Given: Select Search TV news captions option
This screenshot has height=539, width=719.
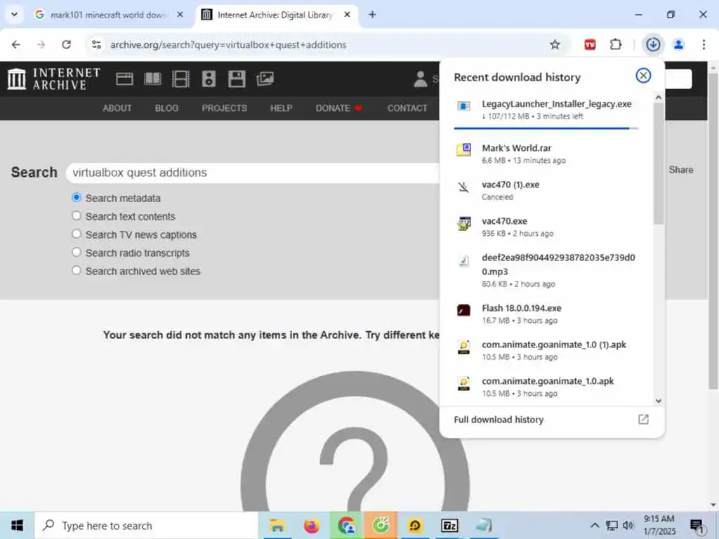Looking at the screenshot, I should click(x=77, y=234).
